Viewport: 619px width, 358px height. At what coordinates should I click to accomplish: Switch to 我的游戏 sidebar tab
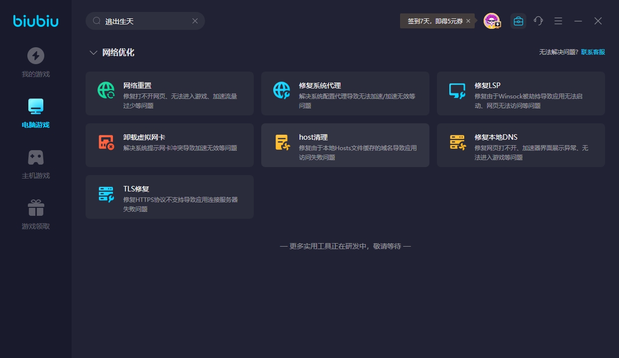[36, 62]
